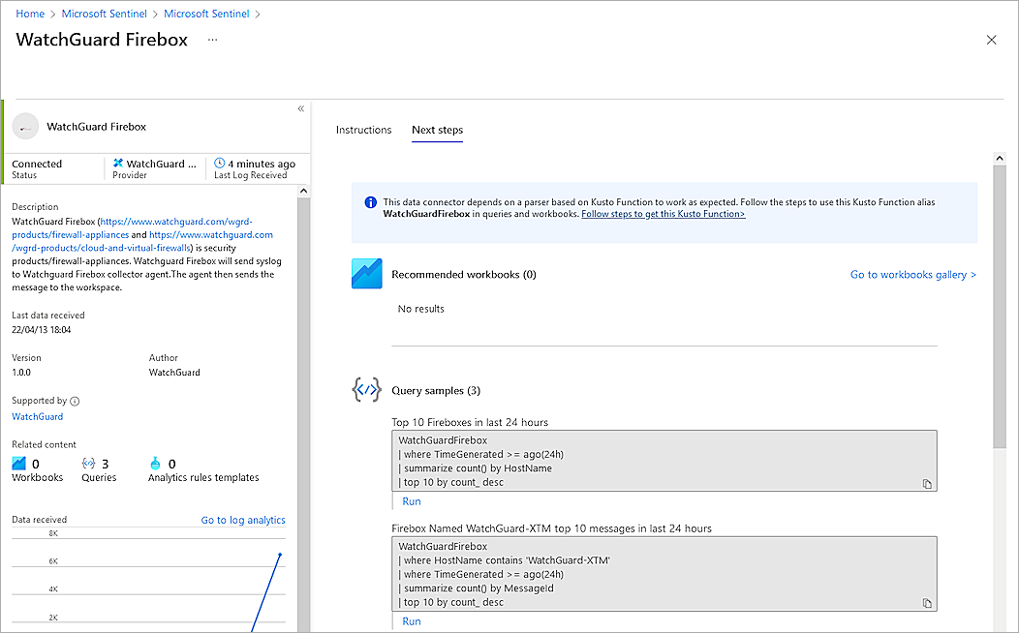Viewport: 1019px width, 633px height.
Task: Click the info icon in the Kusto parser banner
Action: pyautogui.click(x=370, y=202)
